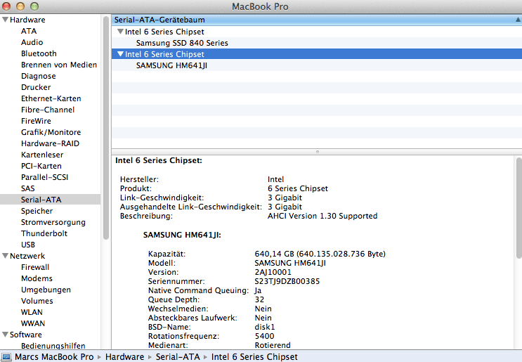Select WWAN entry
This screenshot has height=362, width=522.
pyautogui.click(x=33, y=323)
